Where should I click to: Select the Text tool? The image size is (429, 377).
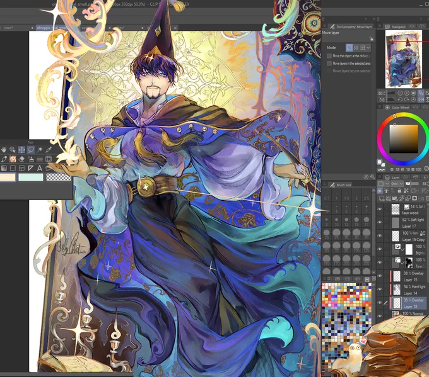[x=40, y=168]
